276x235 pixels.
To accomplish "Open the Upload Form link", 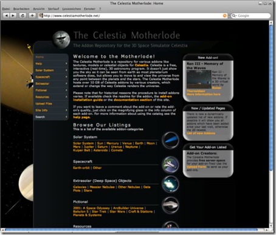I will point(196,167).
